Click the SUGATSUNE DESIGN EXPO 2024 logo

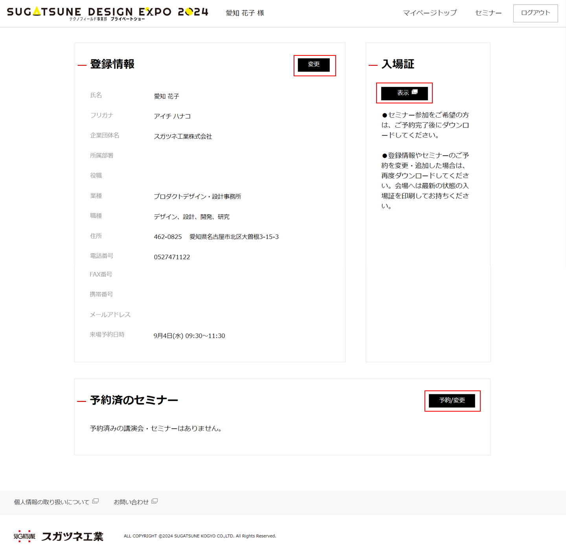108,13
